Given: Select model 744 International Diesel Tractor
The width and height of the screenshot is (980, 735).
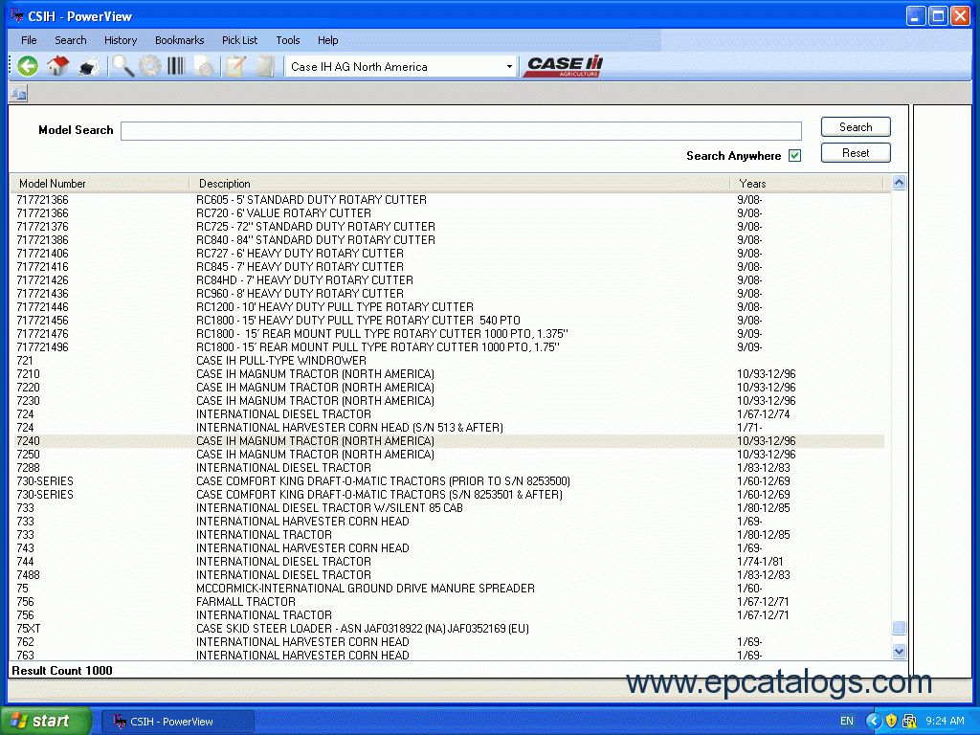Looking at the screenshot, I should pos(450,562).
